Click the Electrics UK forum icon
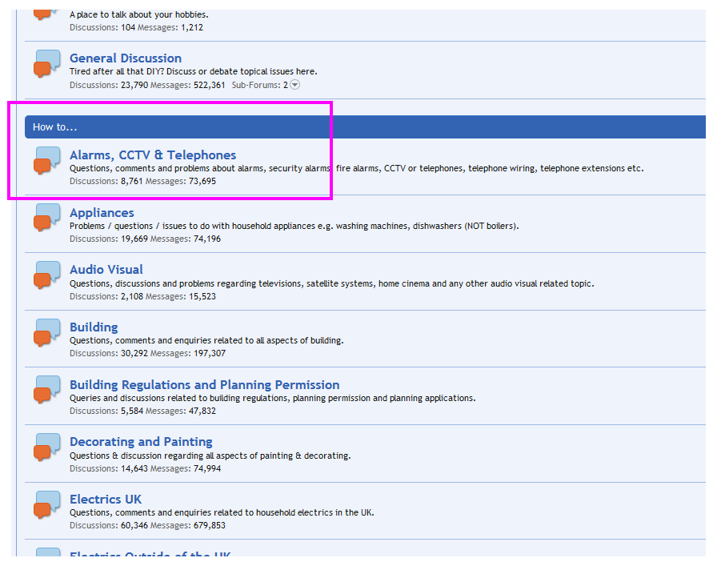 coord(46,505)
